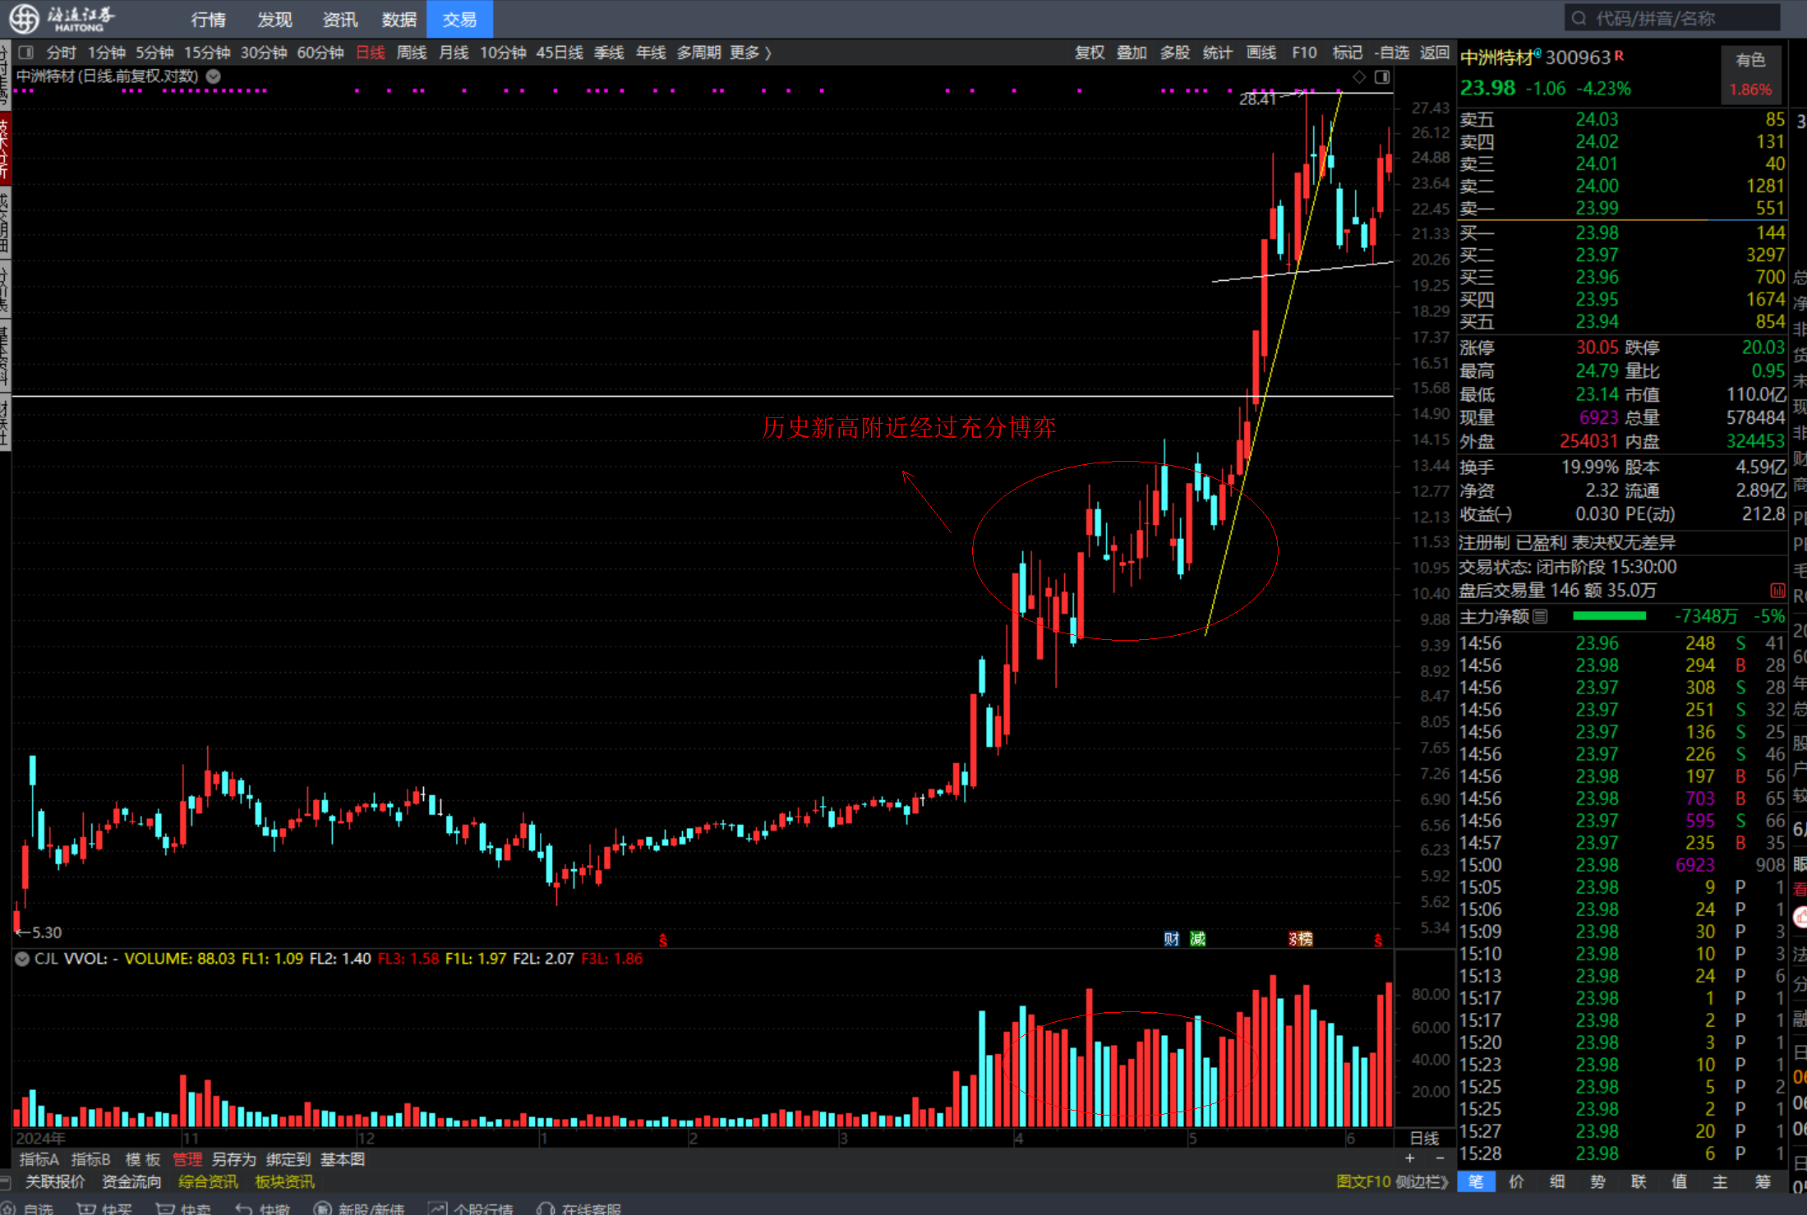Select the 笔 tab under the tick list
1807x1215 pixels.
click(x=1477, y=1181)
